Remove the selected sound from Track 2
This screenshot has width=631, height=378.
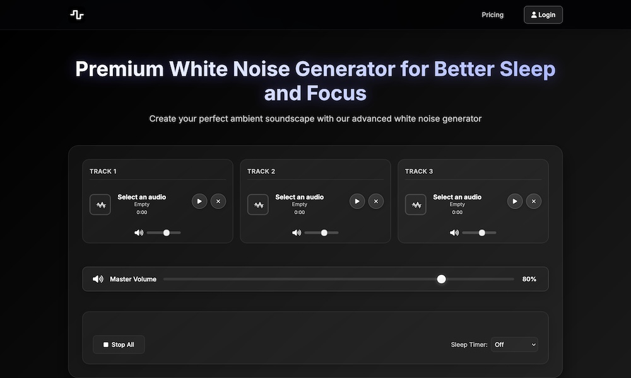click(376, 201)
